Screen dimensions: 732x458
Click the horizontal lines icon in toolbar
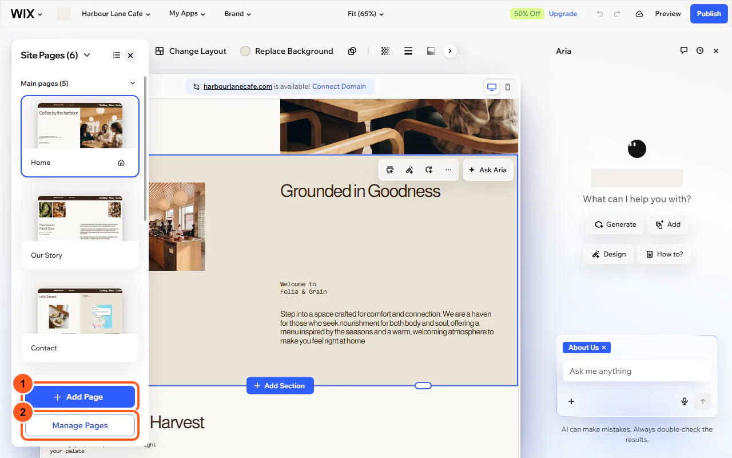pyautogui.click(x=408, y=51)
